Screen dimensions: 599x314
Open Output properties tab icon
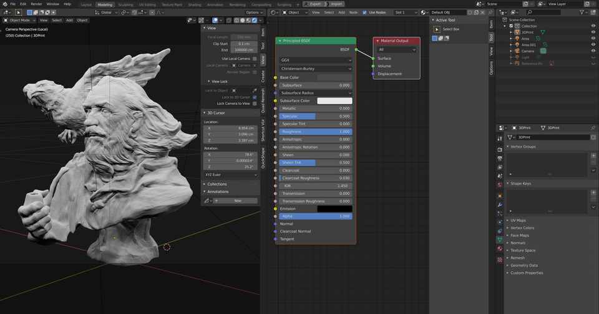500,158
